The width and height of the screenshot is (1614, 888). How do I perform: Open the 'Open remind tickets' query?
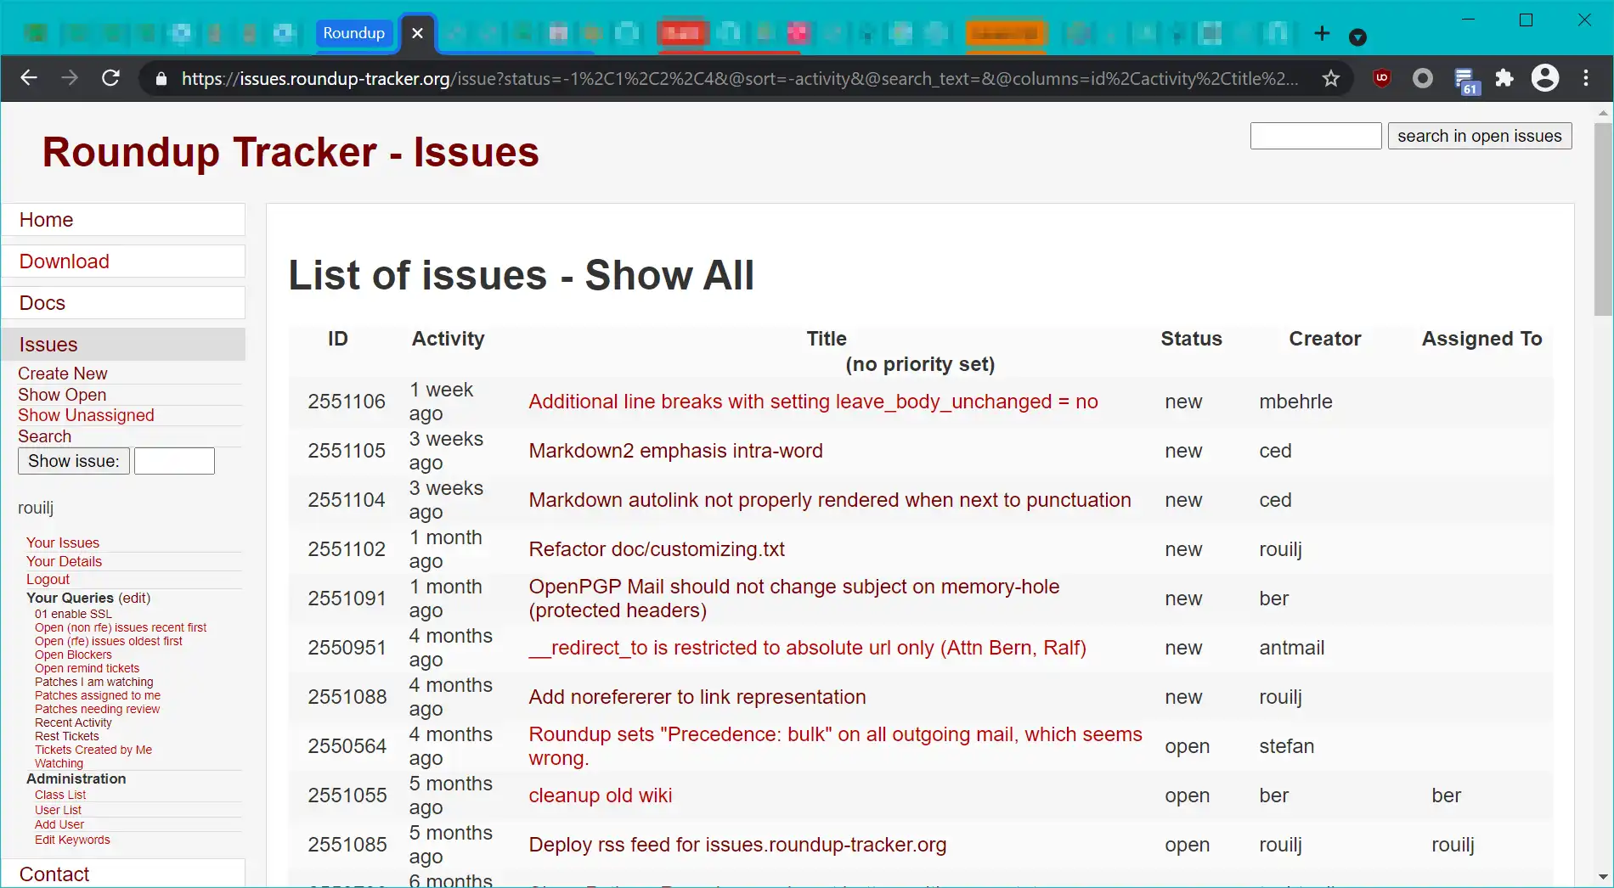(87, 668)
